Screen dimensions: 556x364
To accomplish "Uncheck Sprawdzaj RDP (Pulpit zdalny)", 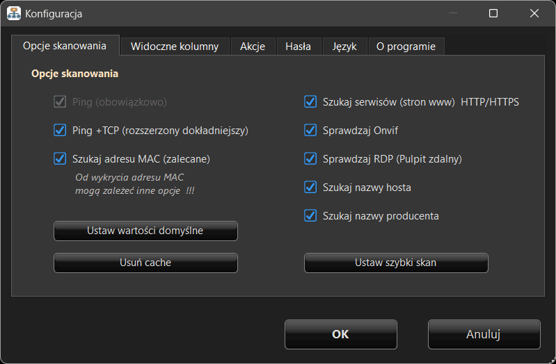I will pos(310,158).
